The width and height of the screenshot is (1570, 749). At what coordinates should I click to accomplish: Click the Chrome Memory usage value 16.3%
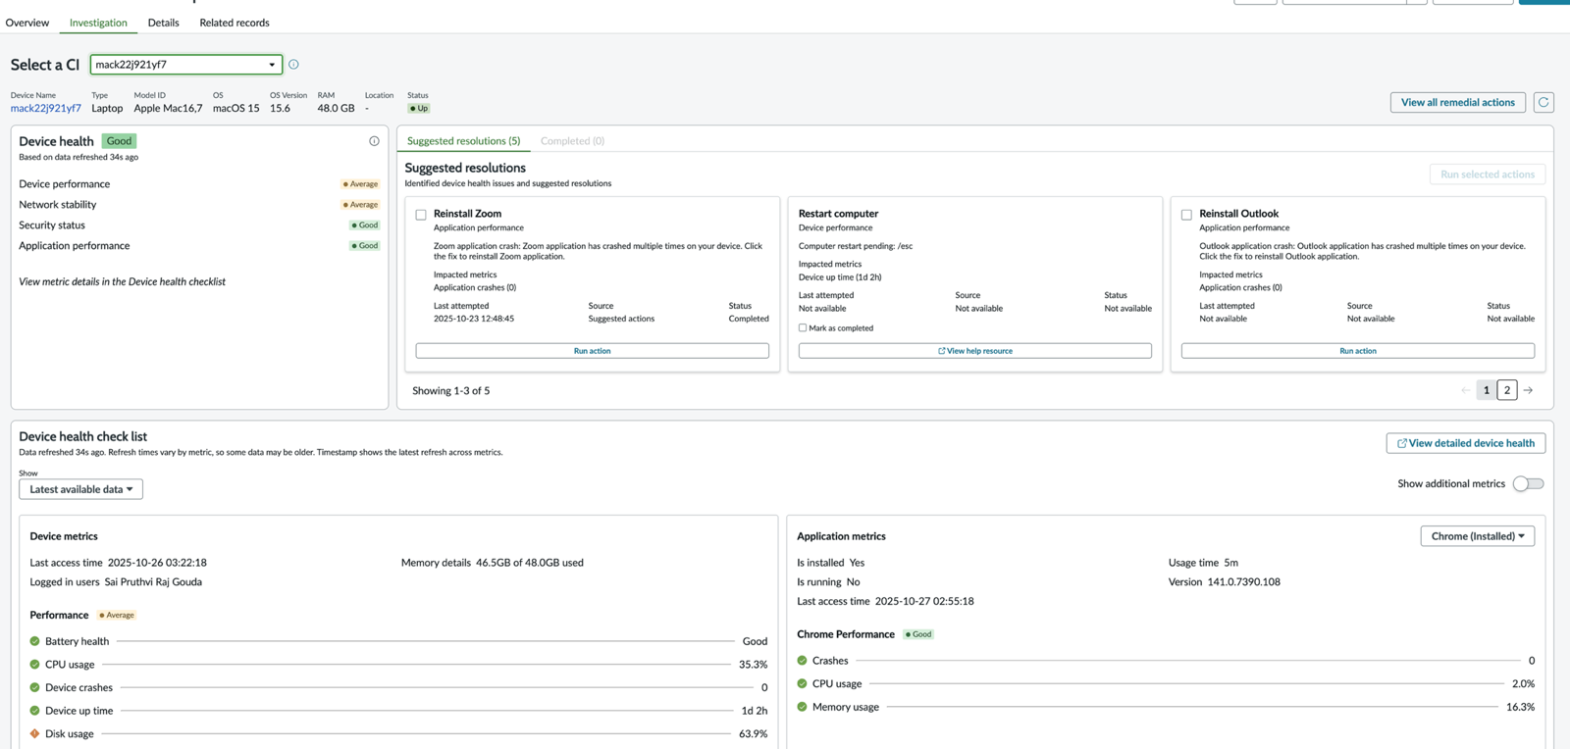point(1520,707)
